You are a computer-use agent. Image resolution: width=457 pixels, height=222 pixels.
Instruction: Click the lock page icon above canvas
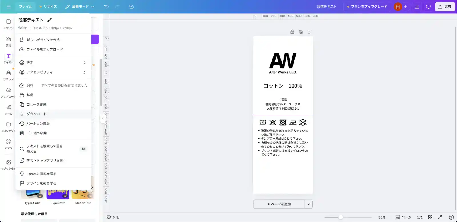tap(292, 32)
